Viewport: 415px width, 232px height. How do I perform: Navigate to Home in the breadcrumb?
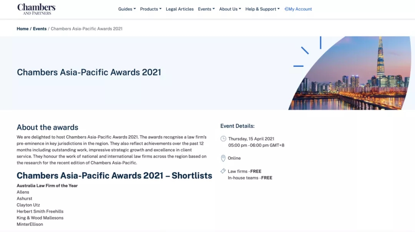click(23, 28)
